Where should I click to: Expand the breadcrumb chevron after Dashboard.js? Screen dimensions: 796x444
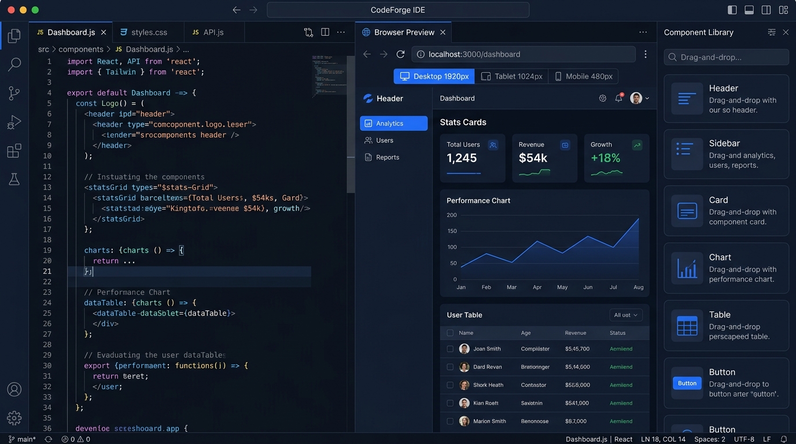point(178,50)
